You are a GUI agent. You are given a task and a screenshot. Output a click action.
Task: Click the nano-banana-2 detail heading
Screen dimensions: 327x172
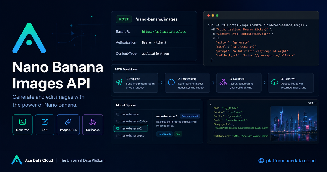(166, 116)
